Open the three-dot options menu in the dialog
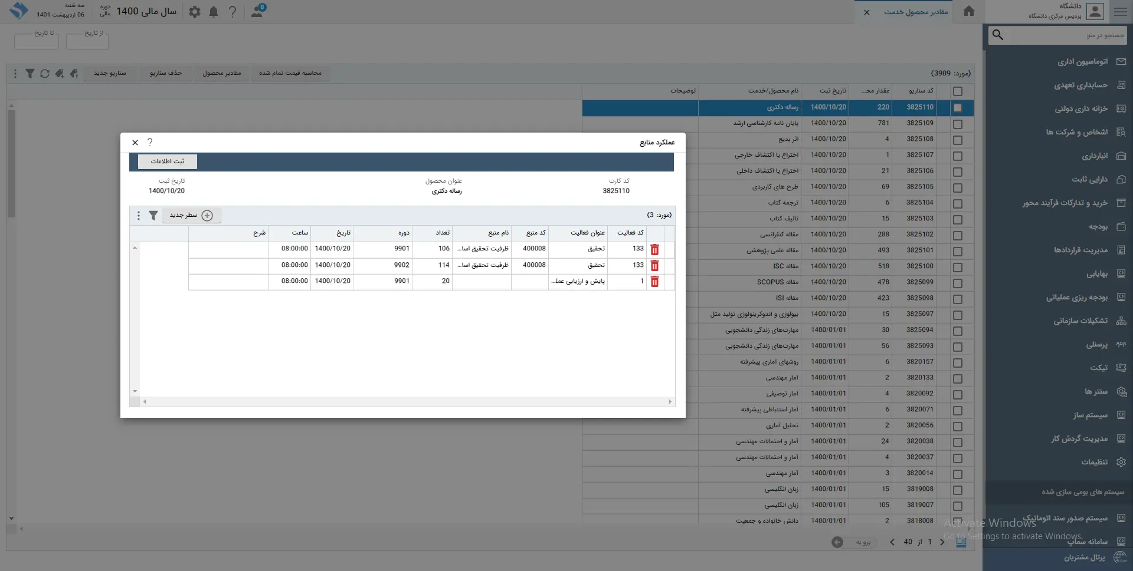1133x571 pixels. [139, 216]
